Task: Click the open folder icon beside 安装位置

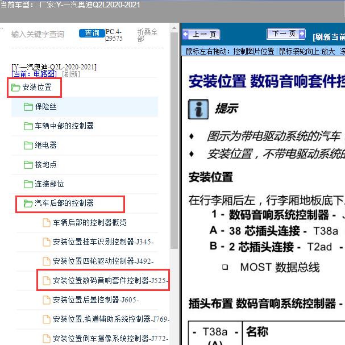Action: pyautogui.click(x=15, y=88)
